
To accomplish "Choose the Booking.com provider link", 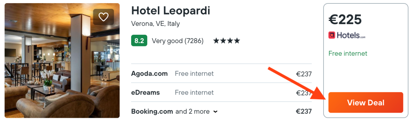I will point(152,111).
